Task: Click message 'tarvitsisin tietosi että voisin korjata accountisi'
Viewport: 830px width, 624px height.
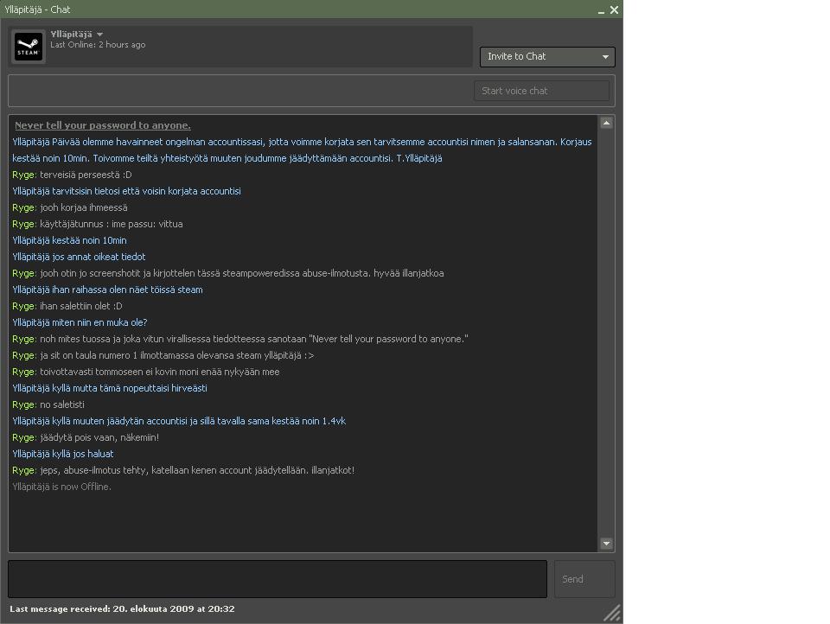Action: pyautogui.click(x=146, y=191)
